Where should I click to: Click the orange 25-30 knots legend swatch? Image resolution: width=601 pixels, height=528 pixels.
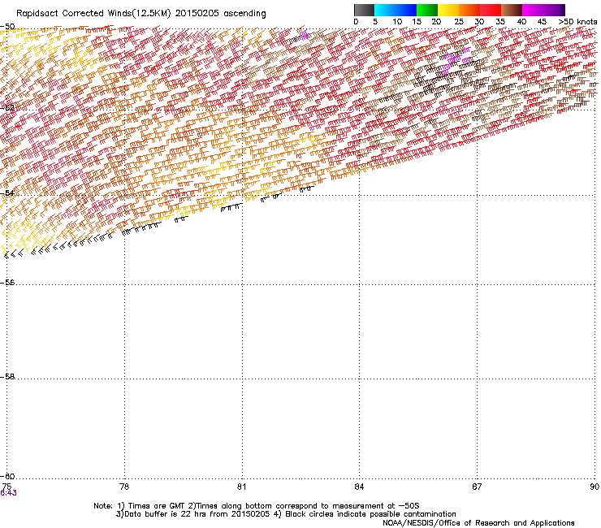click(x=469, y=10)
